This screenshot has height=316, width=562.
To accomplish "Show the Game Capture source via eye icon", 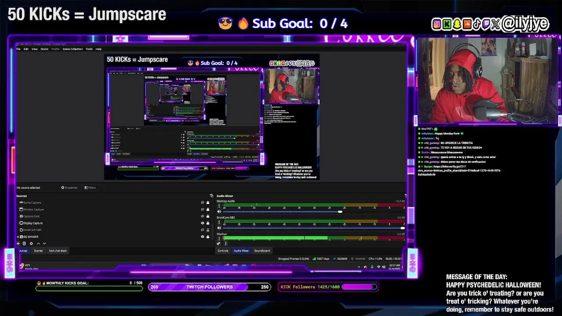I will click(x=202, y=203).
